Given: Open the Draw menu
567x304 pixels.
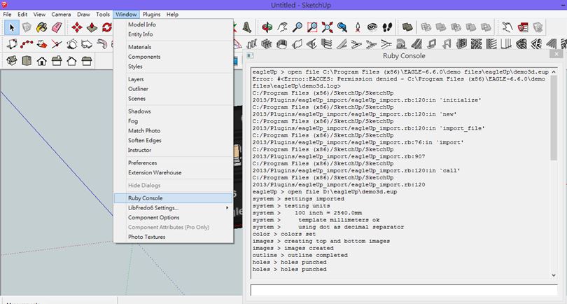Looking at the screenshot, I should (83, 15).
